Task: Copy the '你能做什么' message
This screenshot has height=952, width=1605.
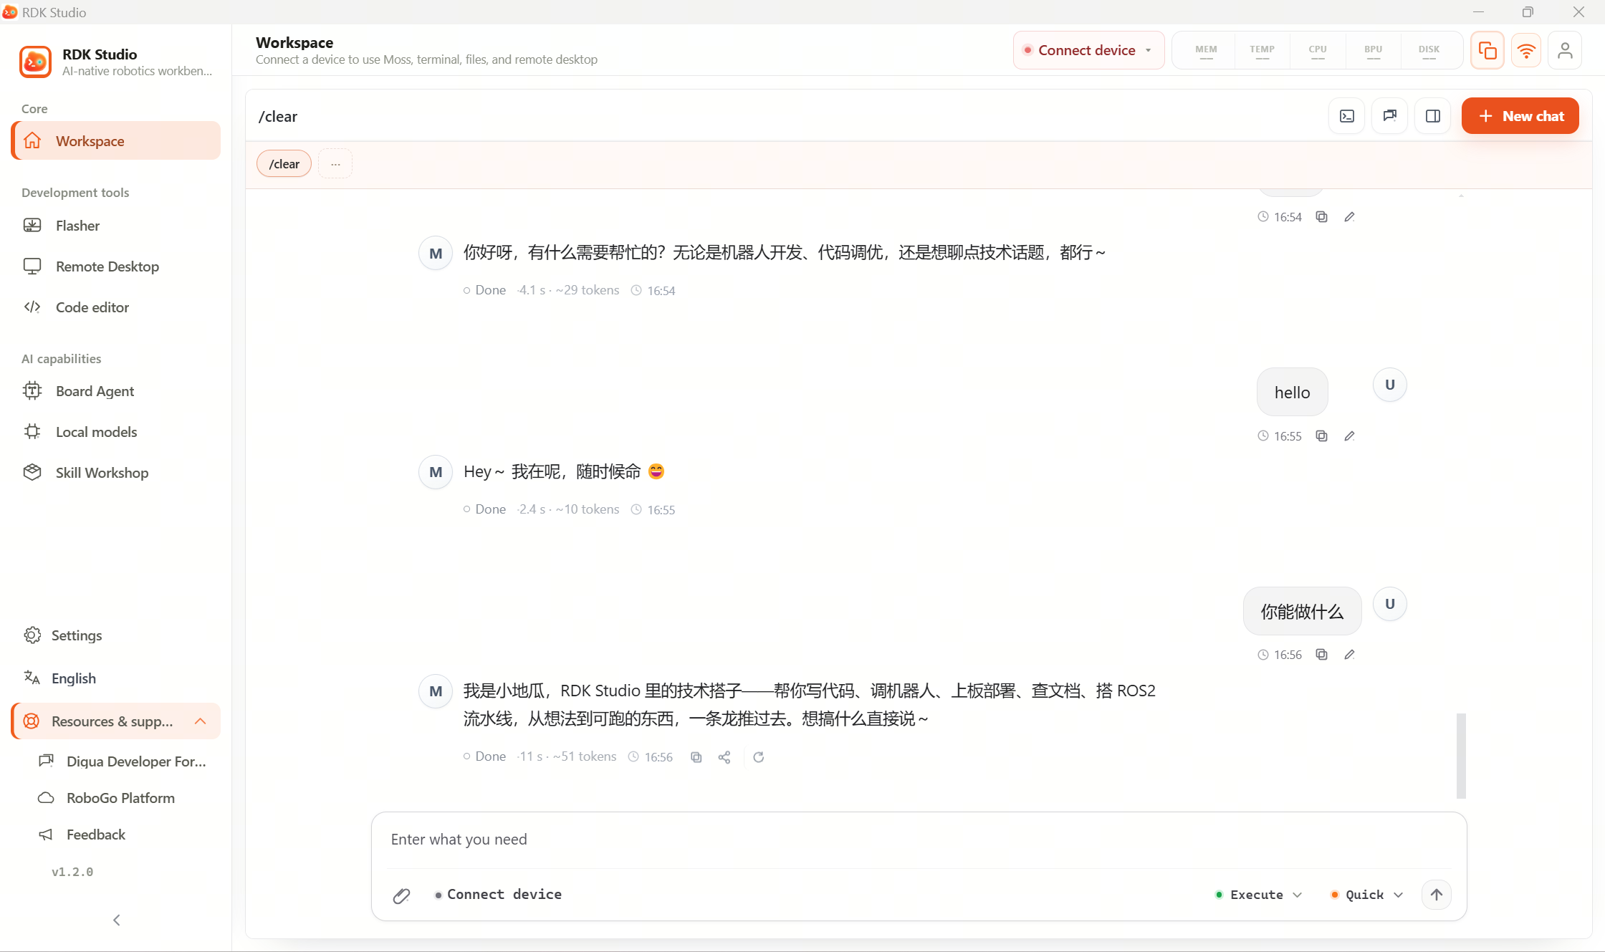Action: point(1322,655)
